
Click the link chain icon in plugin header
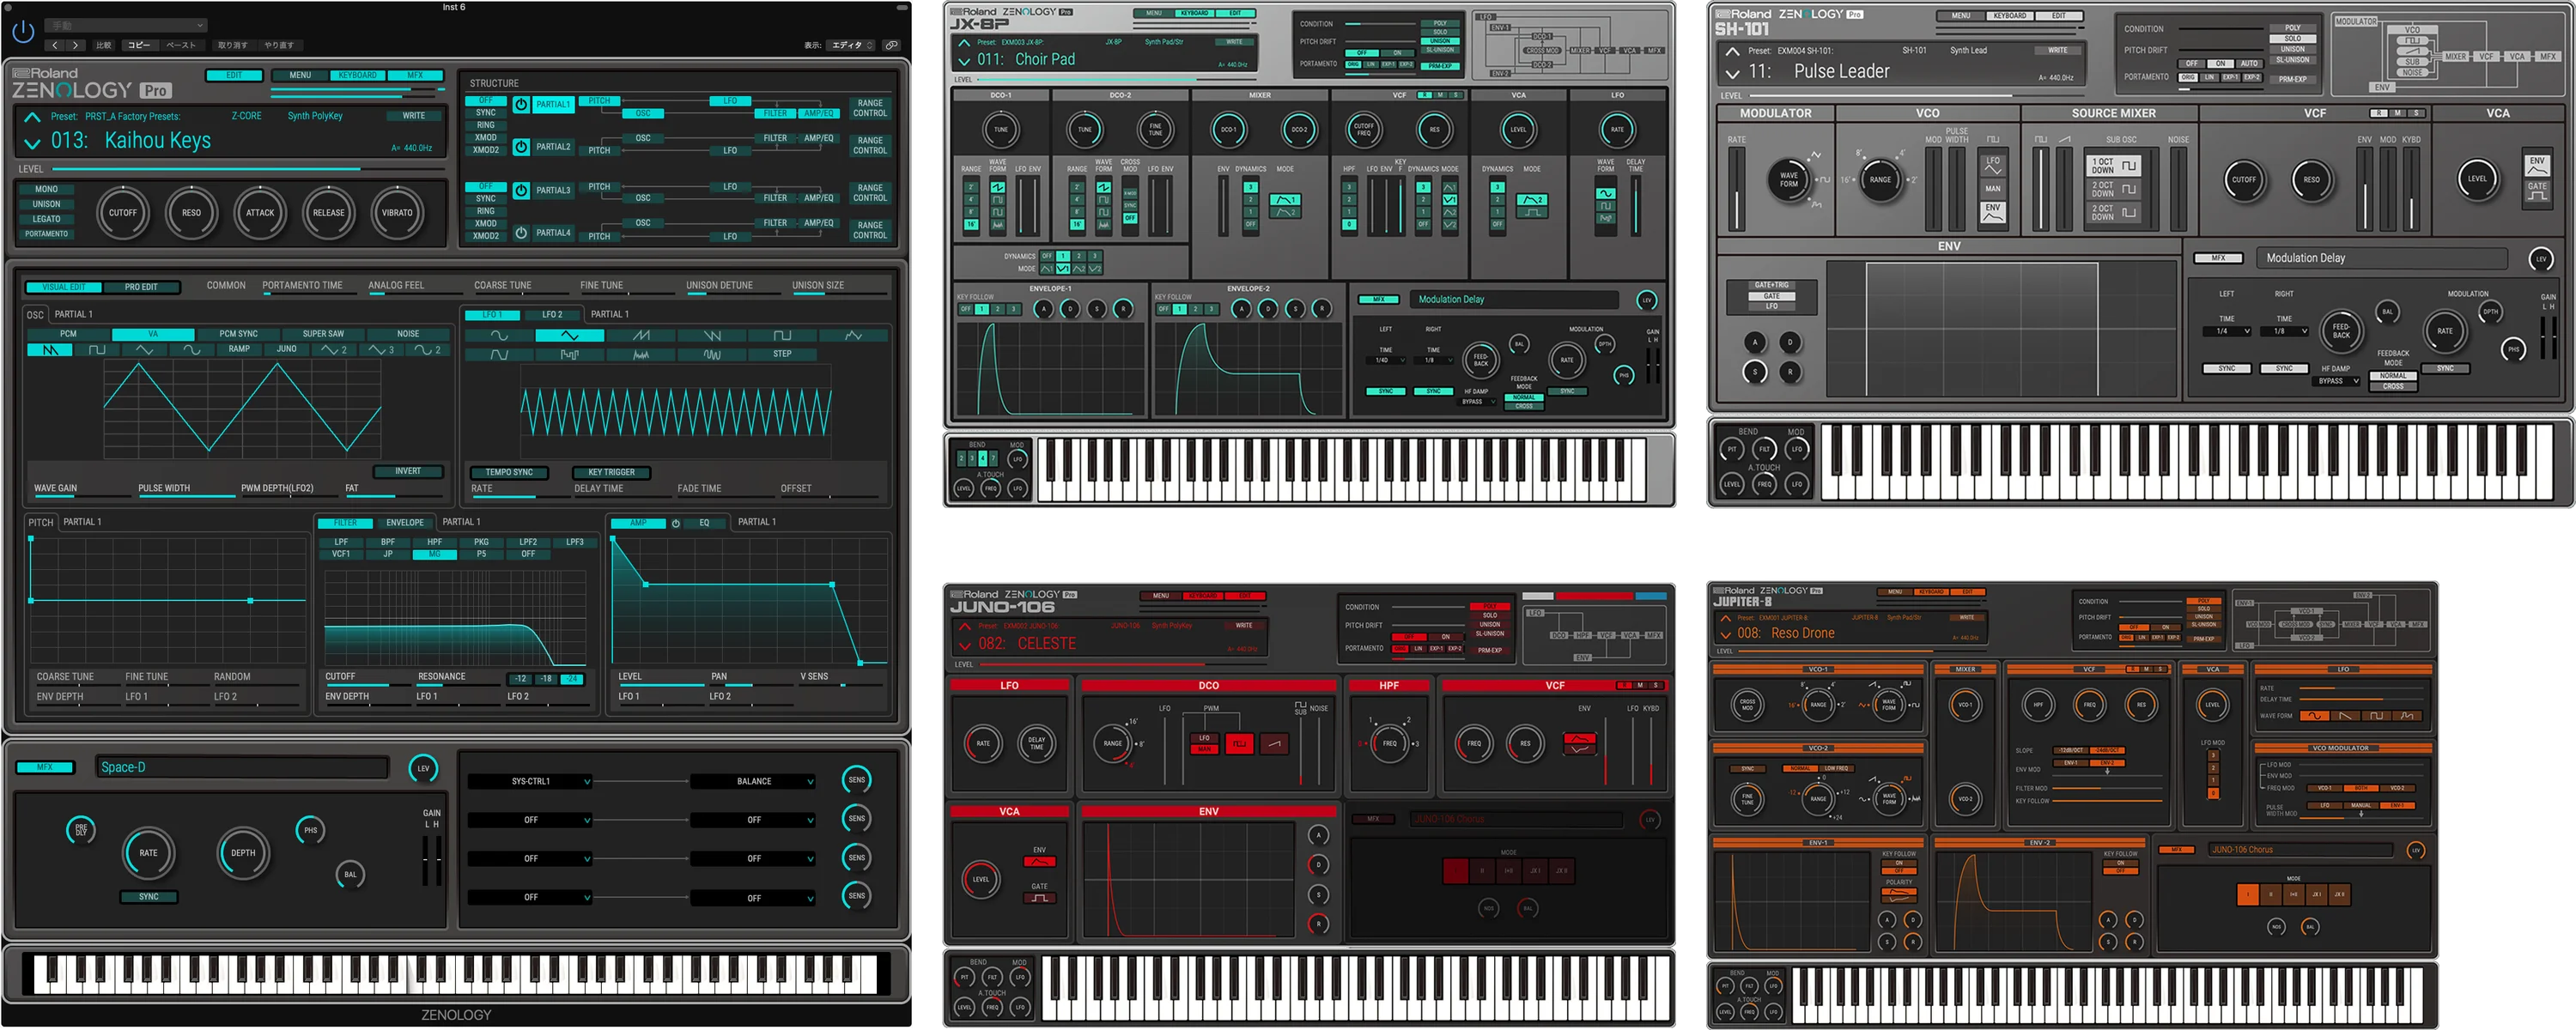(891, 45)
